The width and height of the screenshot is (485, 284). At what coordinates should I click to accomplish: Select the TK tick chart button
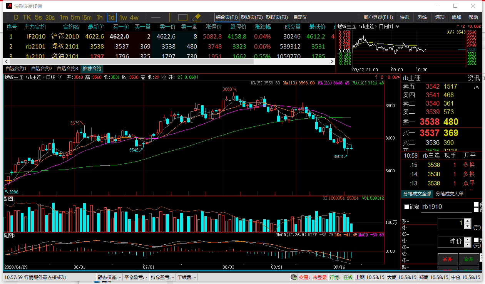27,17
